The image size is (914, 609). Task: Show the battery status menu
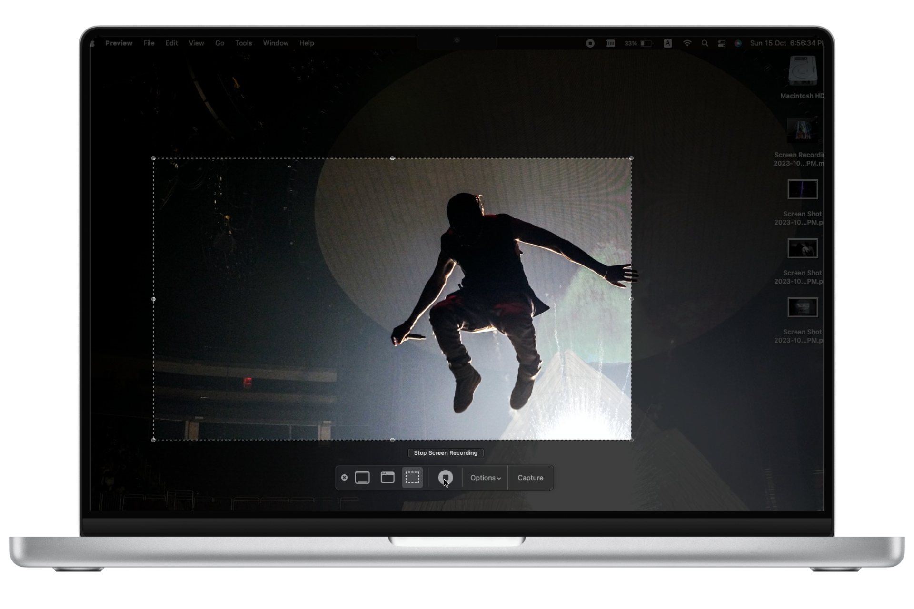[x=646, y=43]
